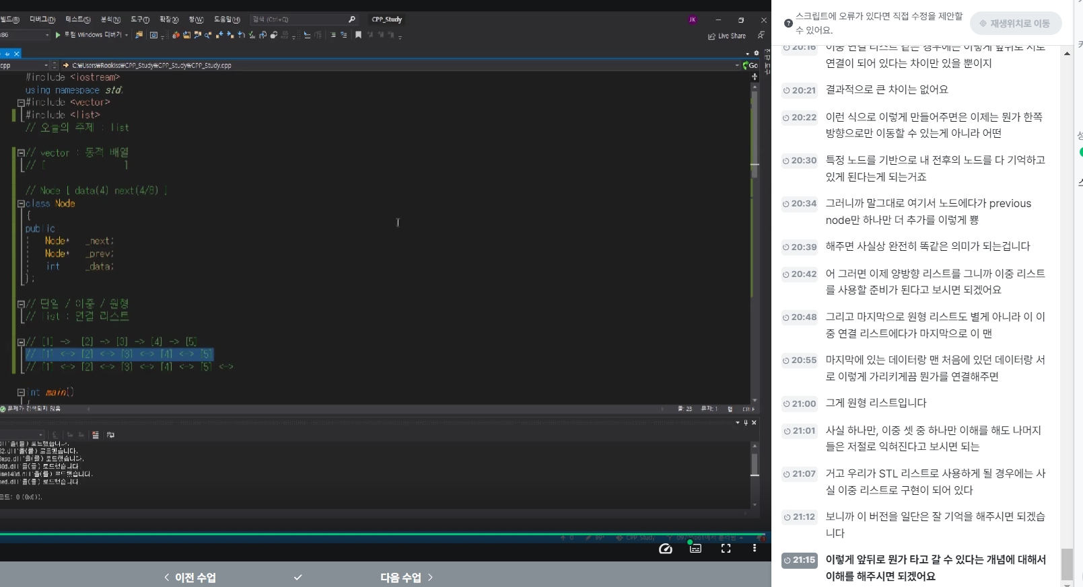
Task: Pin the output panel (auto hide)
Action: [746, 422]
